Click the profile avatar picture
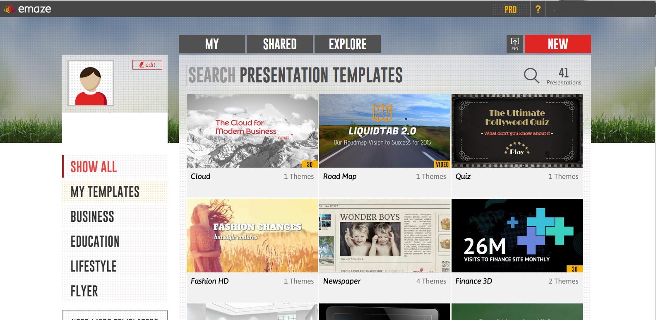 pyautogui.click(x=91, y=83)
